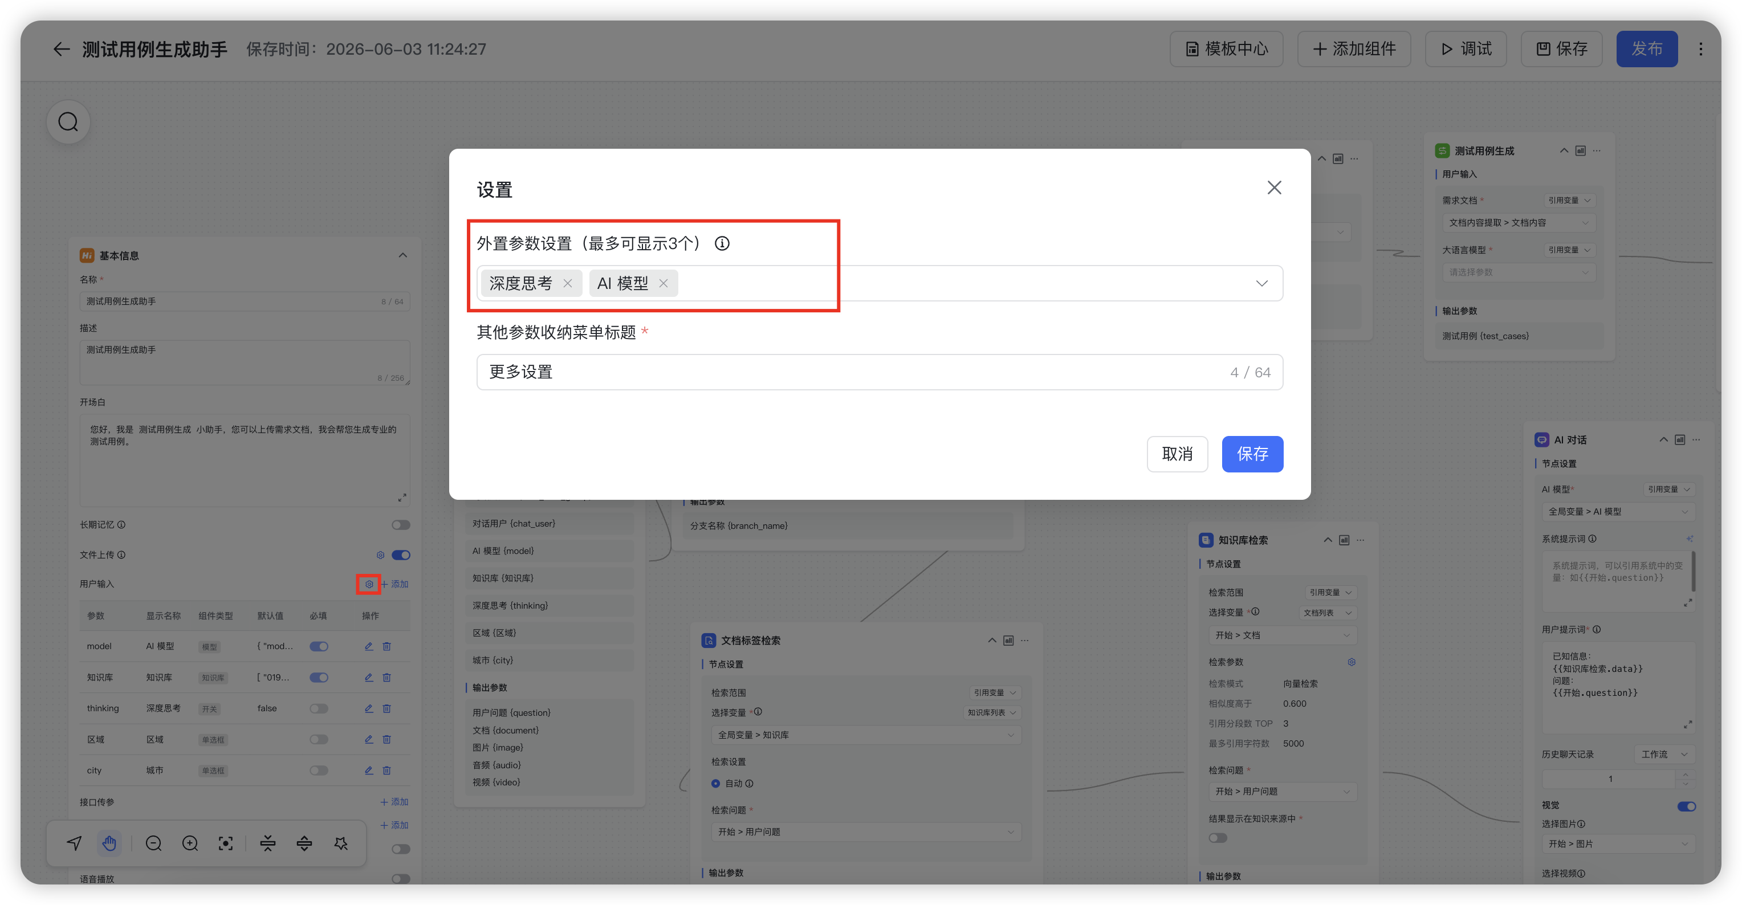1742x905 pixels.
Task: Click the auto-arrange star icon
Action: 341,843
